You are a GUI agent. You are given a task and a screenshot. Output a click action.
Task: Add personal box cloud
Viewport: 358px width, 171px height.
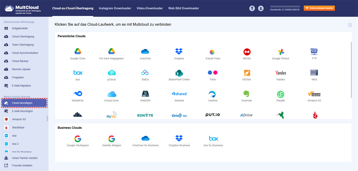(78, 73)
